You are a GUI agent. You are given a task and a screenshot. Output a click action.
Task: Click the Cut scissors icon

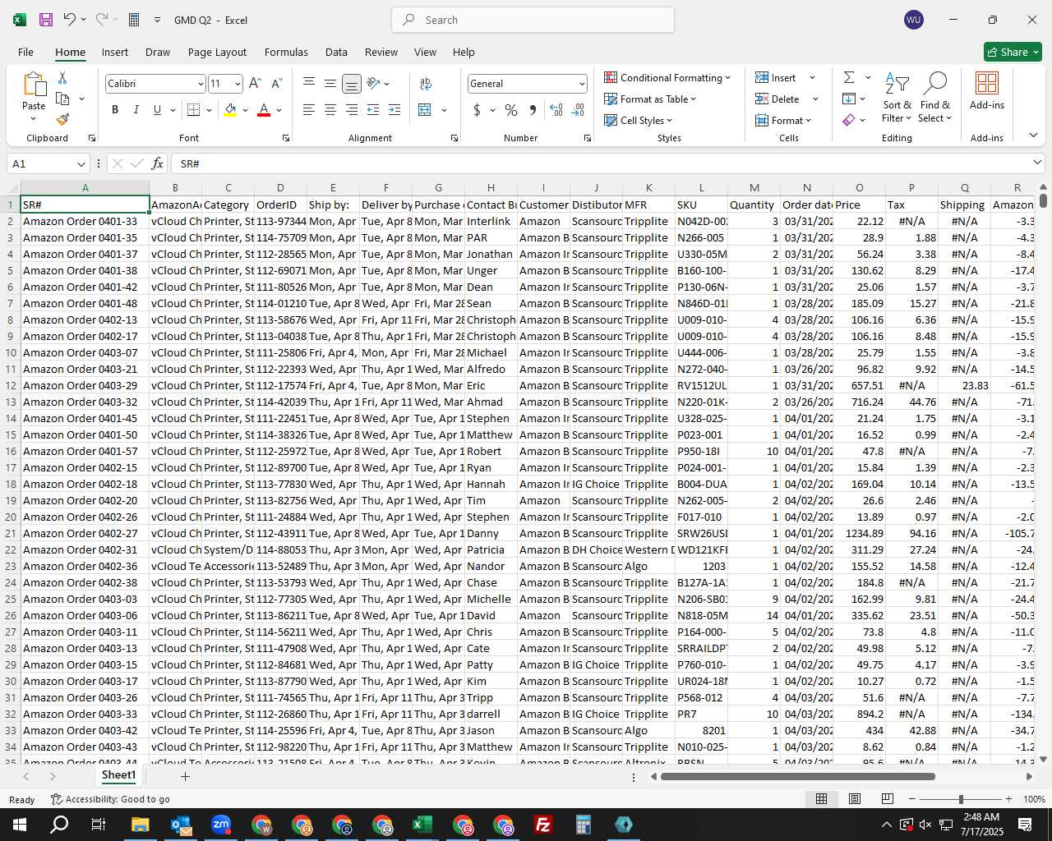(x=62, y=78)
